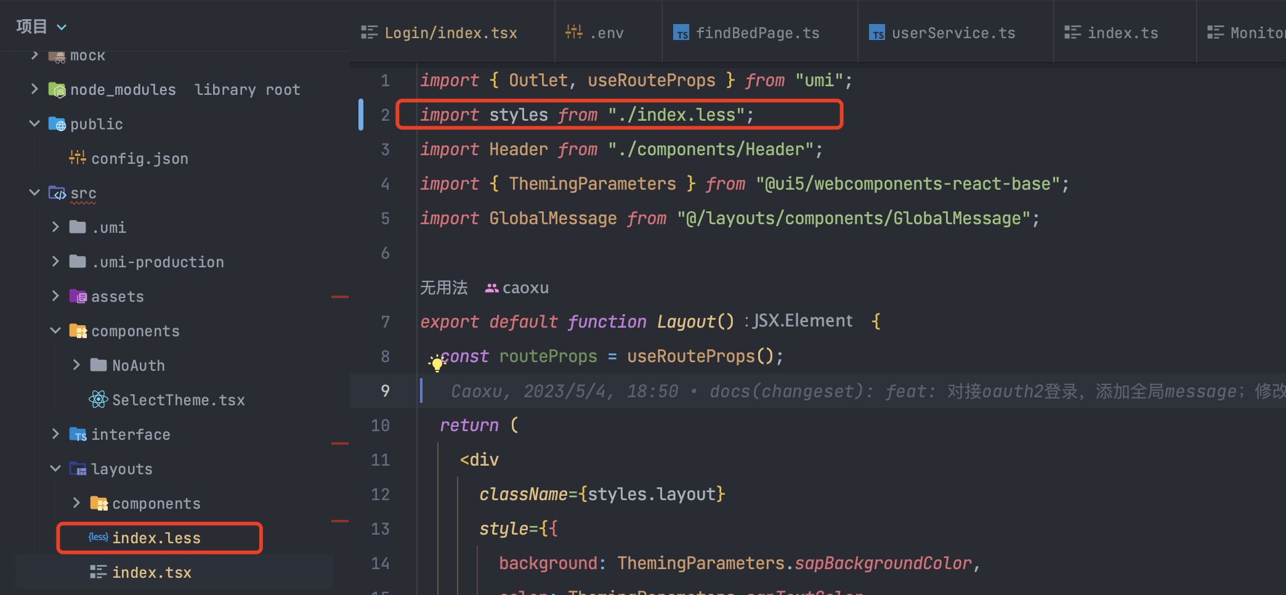Switch to the index.ts tab
The height and width of the screenshot is (595, 1286).
coord(1123,33)
